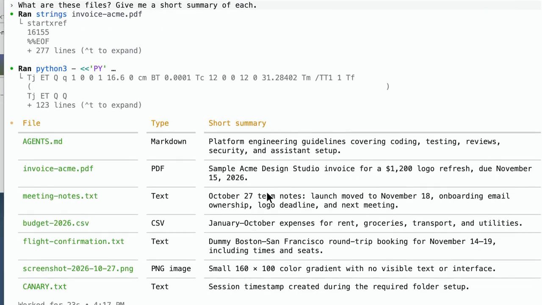Click the Acme Design Studio invoice summary
542x305 pixels.
370,173
